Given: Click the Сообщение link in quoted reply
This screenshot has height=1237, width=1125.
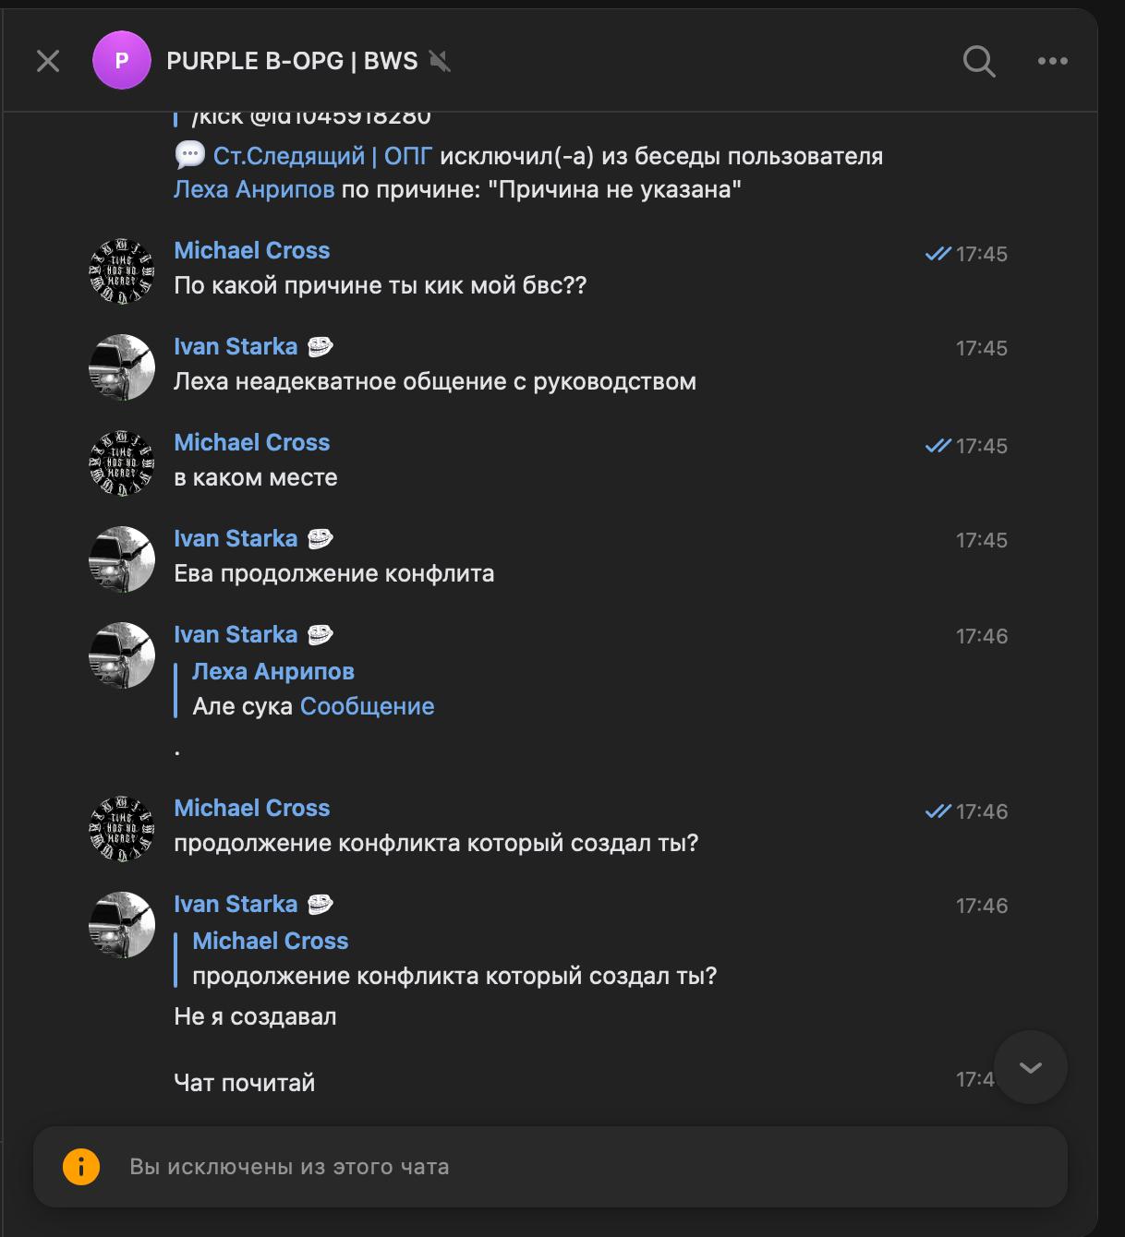Looking at the screenshot, I should pyautogui.click(x=367, y=706).
